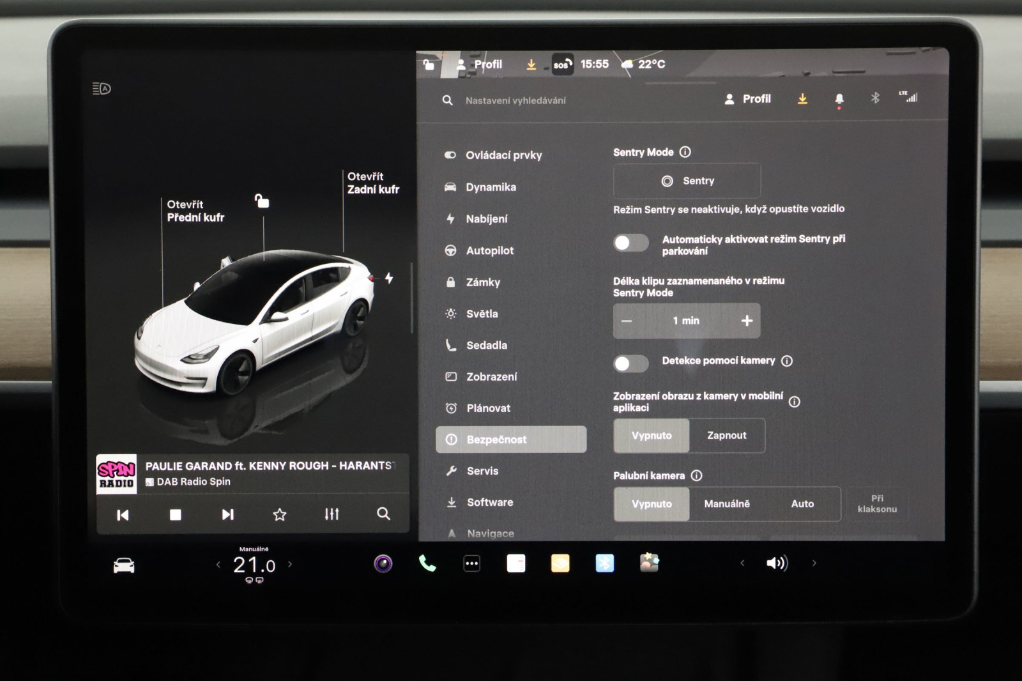
Task: Toggle Detekce pomocí kamery switch
Action: click(630, 363)
